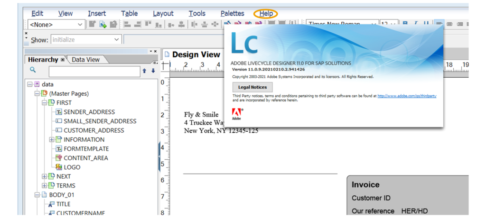This screenshot has height=218, width=486.
Task: Select SMALL_SENDER_ADDRESS in the hierarchy
Action: pos(100,121)
